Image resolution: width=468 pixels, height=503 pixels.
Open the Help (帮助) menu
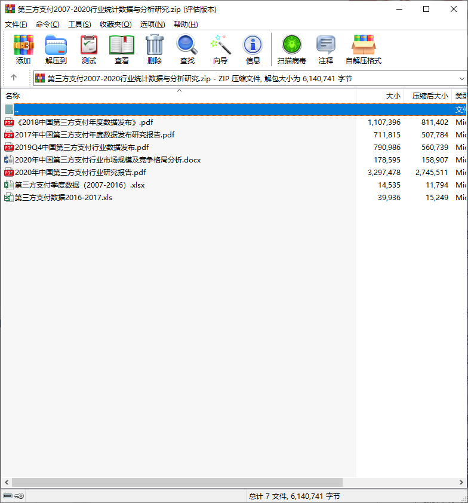(x=186, y=24)
